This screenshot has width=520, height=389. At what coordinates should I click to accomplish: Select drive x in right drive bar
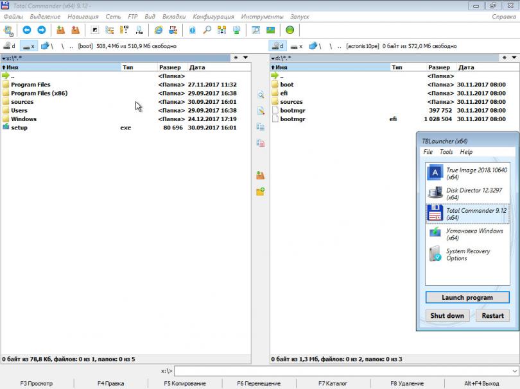pos(296,46)
